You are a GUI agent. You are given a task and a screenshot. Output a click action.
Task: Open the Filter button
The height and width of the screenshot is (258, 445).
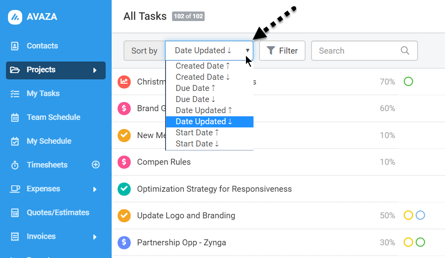point(282,50)
